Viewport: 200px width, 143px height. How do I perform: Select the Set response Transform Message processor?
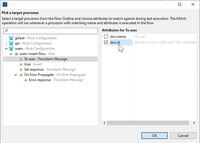(x=50, y=69)
